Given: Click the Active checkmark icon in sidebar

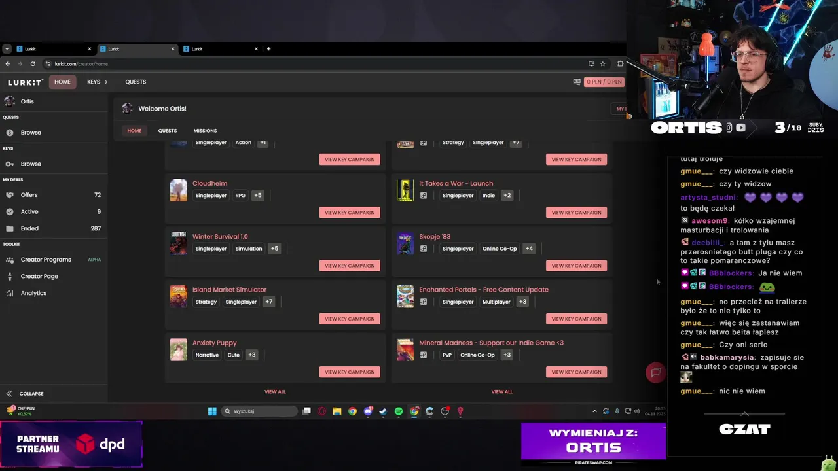Looking at the screenshot, I should [10, 212].
